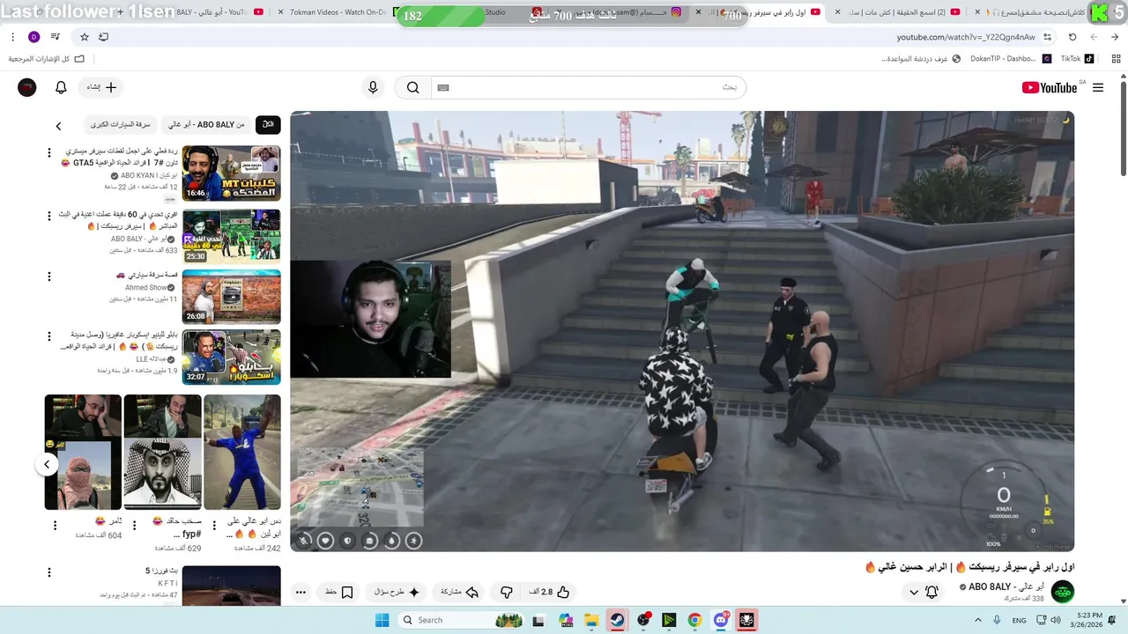Open volume control in system tray
This screenshot has width=1128, height=634.
(1055, 620)
